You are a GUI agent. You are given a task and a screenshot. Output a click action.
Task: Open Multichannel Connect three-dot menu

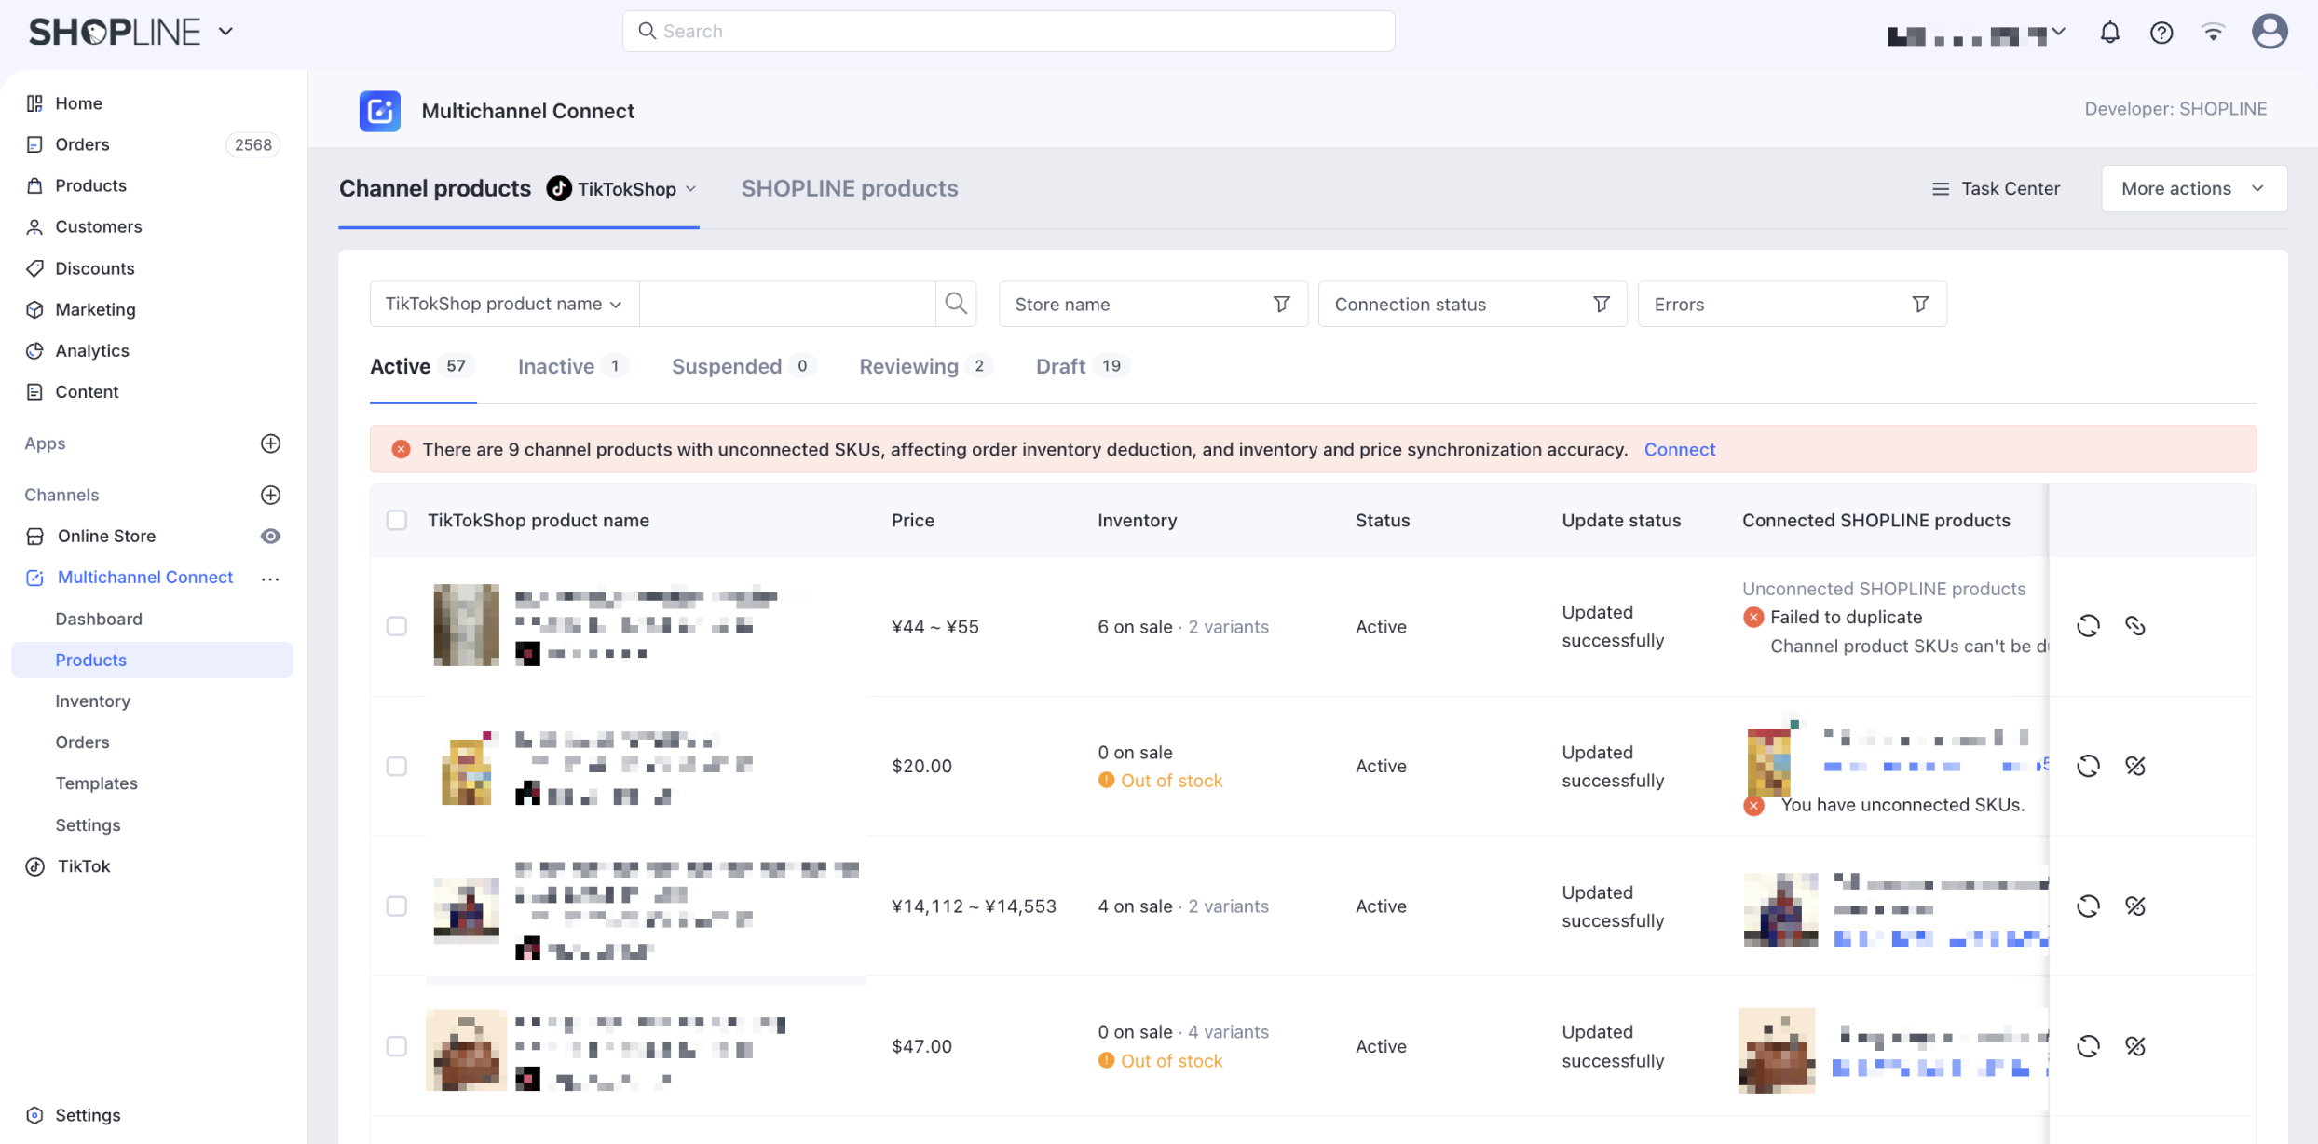(270, 579)
